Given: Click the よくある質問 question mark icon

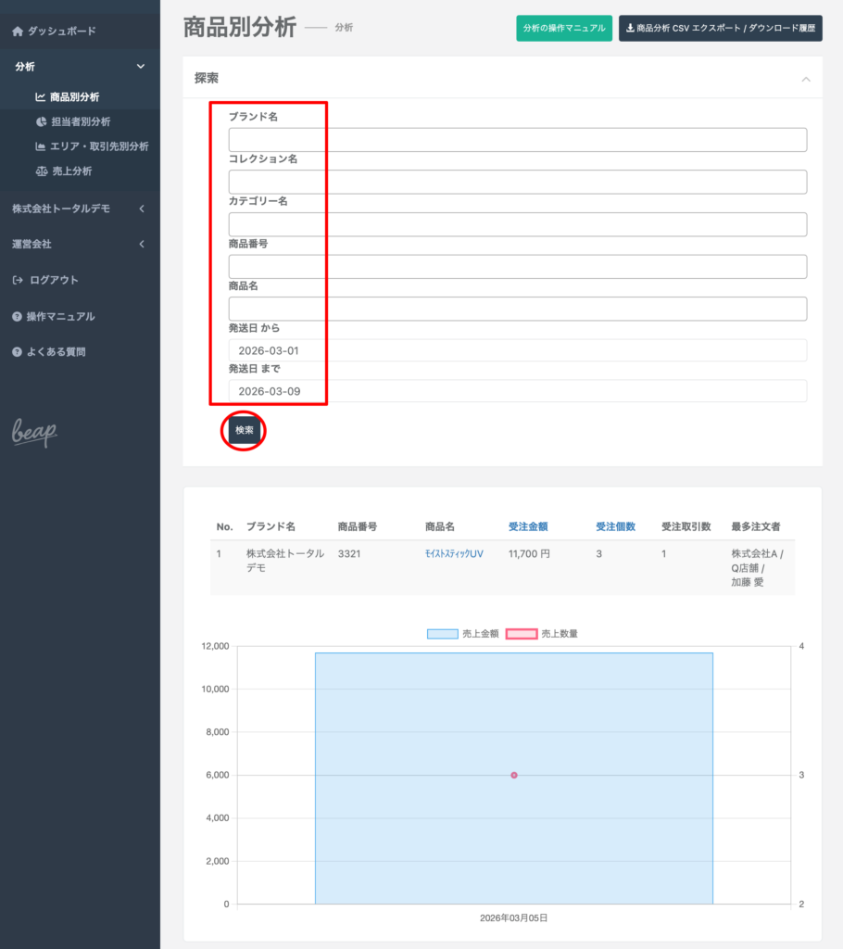Looking at the screenshot, I should (x=17, y=352).
